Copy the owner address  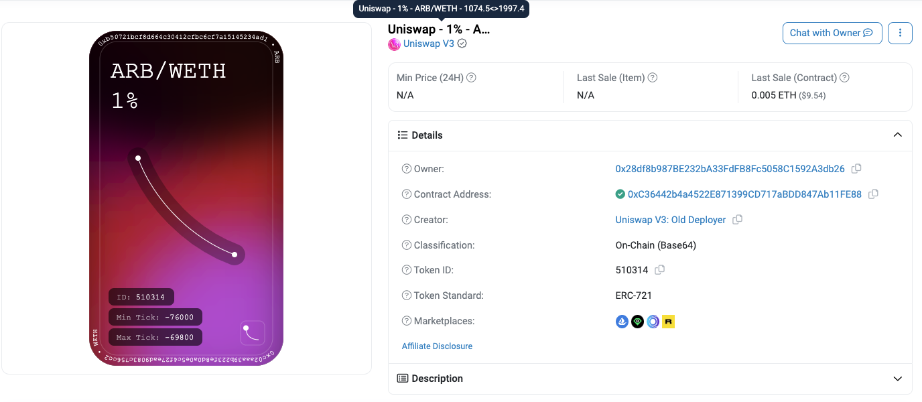tap(856, 169)
